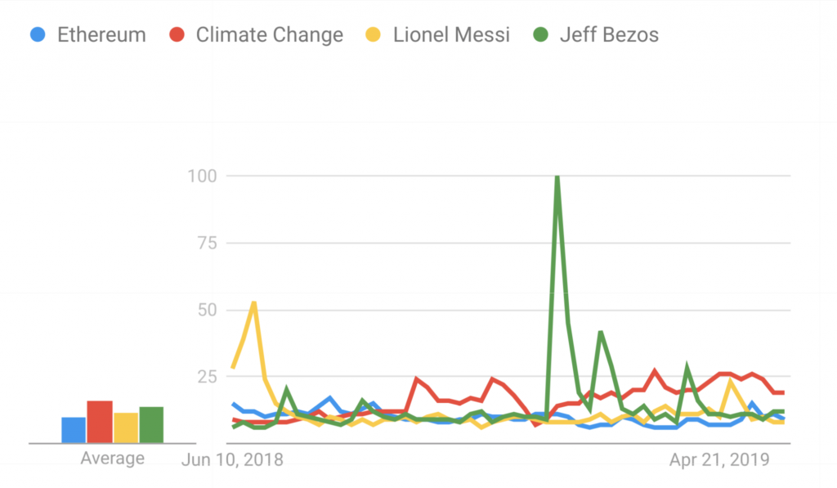Click the blue average bar
Screen dimensions: 837x488
pyautogui.click(x=74, y=430)
